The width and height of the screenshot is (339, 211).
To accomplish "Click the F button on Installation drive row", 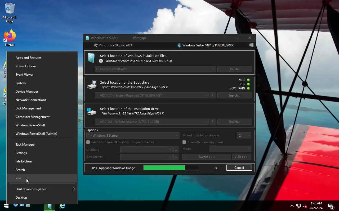I will click(212, 122).
